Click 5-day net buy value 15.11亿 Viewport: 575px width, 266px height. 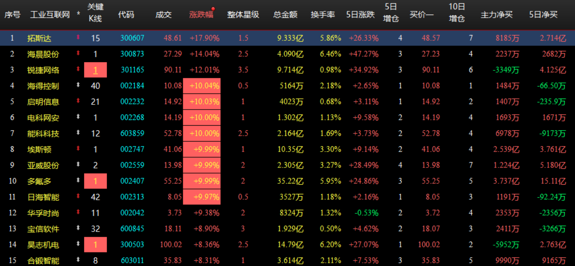point(554,181)
